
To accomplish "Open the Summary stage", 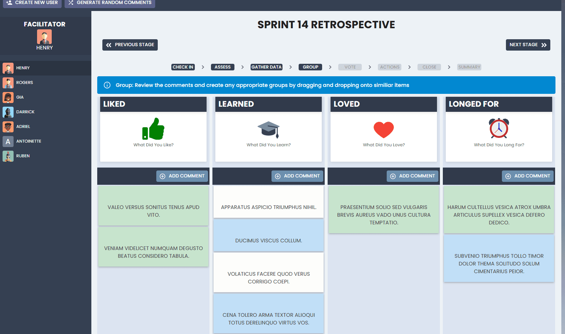I will (469, 67).
